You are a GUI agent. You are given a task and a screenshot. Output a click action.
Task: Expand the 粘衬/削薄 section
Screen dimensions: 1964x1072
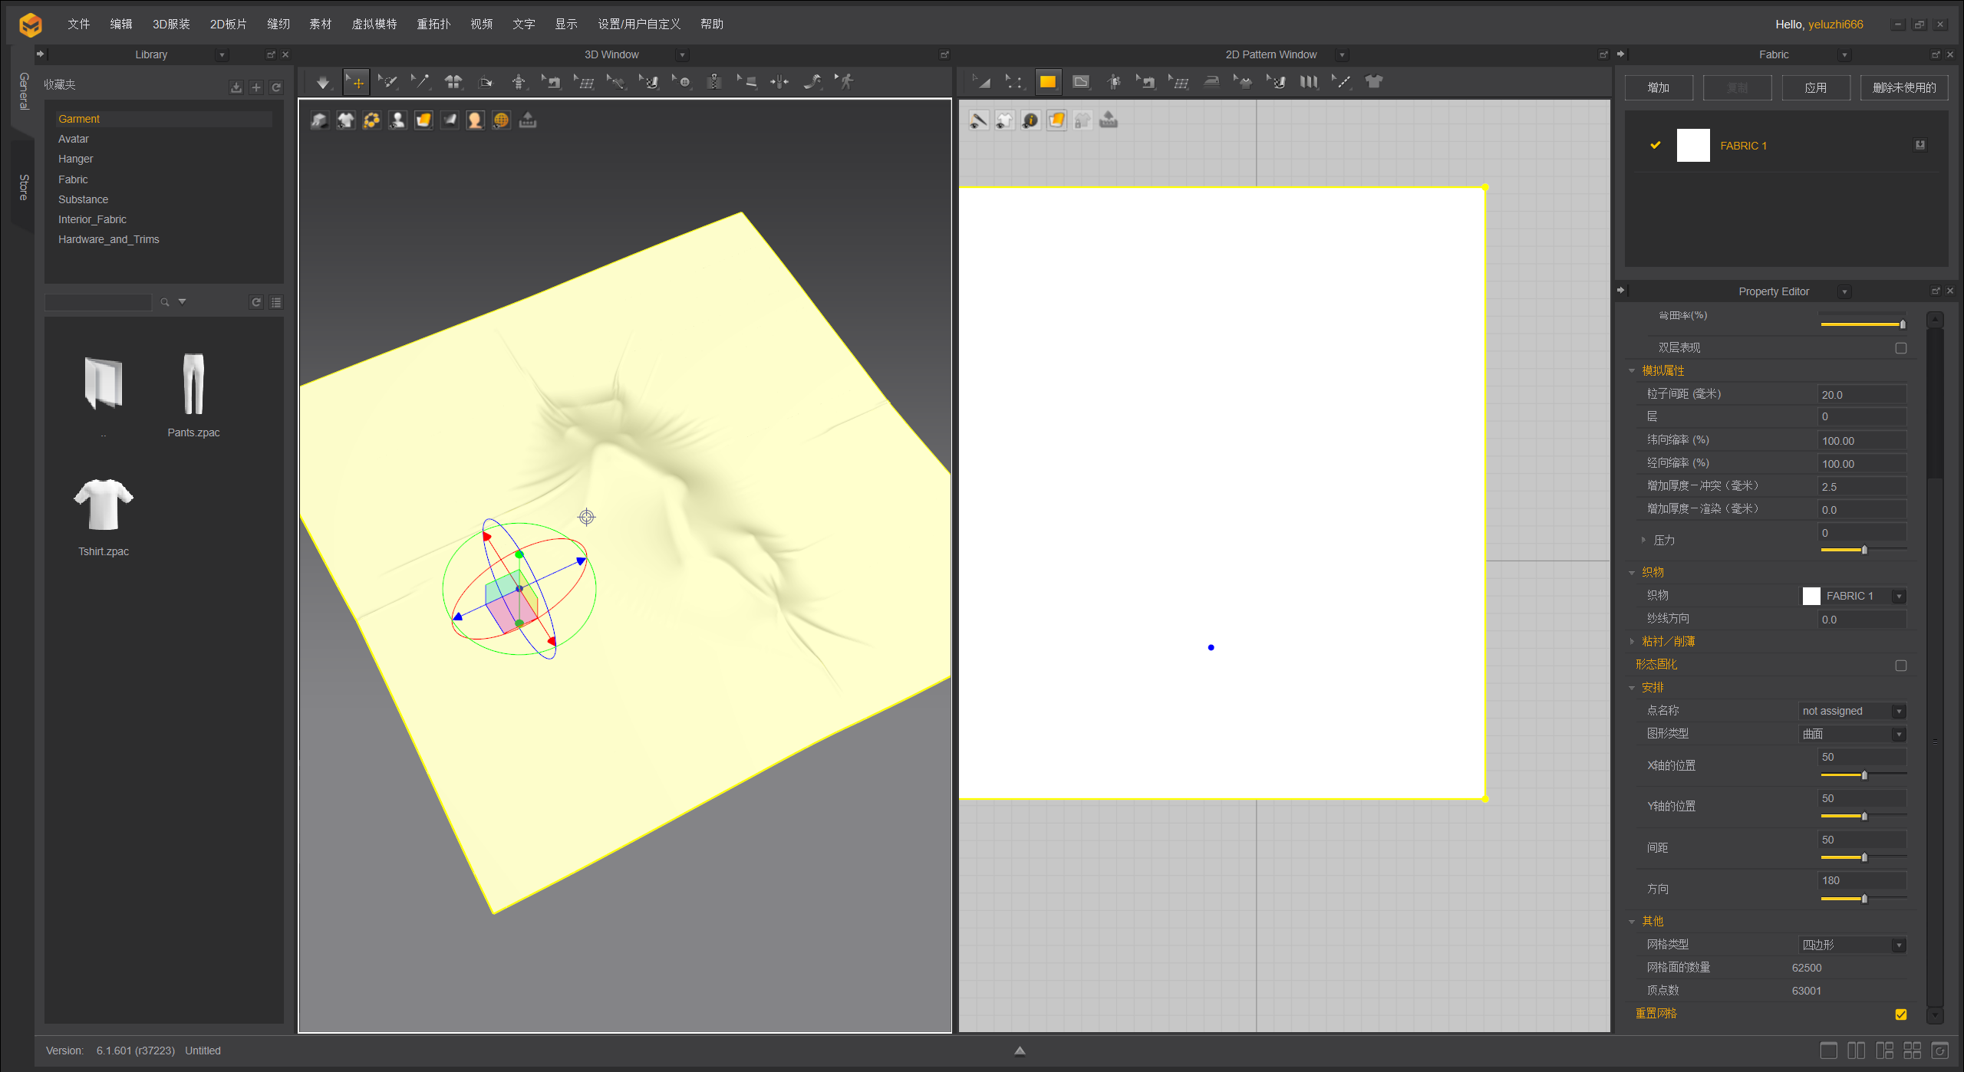[1633, 642]
